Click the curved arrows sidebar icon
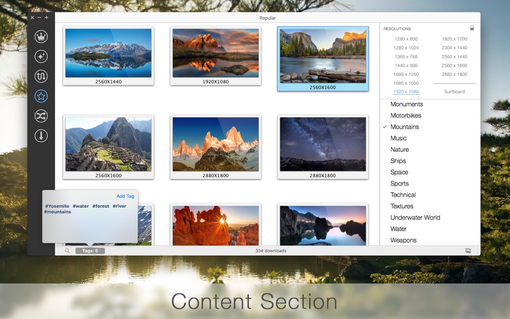510x319 pixels. (41, 76)
